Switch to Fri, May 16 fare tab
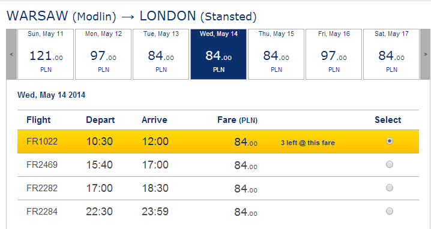This screenshot has height=229, width=431. [x=334, y=54]
